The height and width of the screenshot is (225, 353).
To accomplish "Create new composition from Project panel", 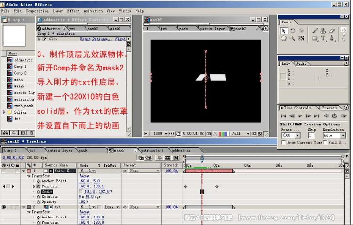I will [x=23, y=133].
